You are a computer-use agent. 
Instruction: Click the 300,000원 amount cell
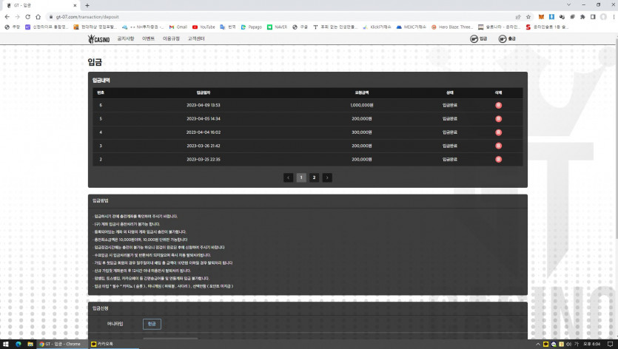(362, 132)
